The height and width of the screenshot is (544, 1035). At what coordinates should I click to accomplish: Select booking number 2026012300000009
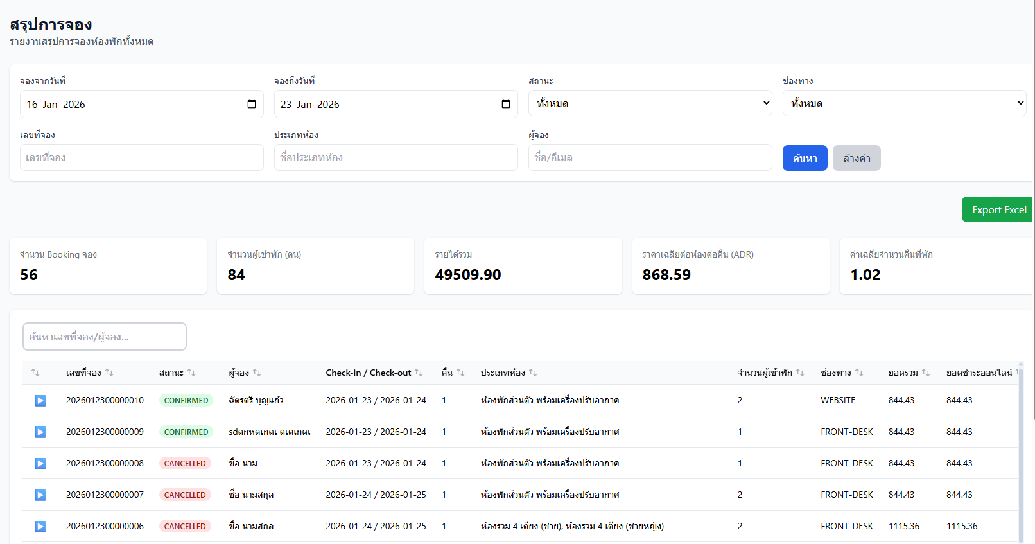coord(105,432)
